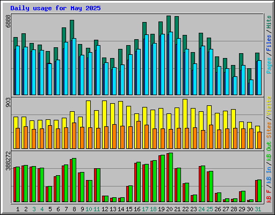Click day 20 on the x-axis
Screen dimensions: 275x215
[x=169, y=209]
